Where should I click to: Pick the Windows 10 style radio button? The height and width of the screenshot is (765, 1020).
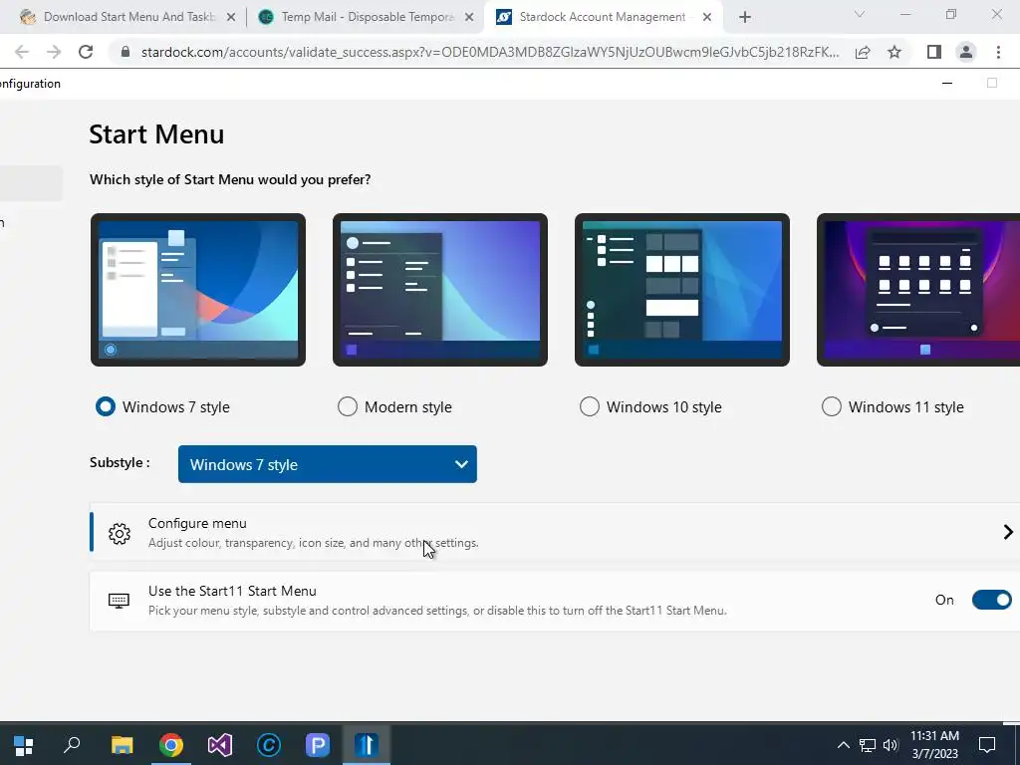click(590, 406)
